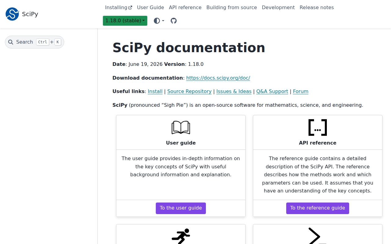
Task: Click the open book User guide icon
Action: point(181,127)
